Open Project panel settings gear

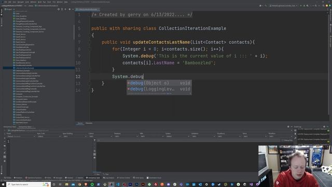pyautogui.click(x=70, y=9)
